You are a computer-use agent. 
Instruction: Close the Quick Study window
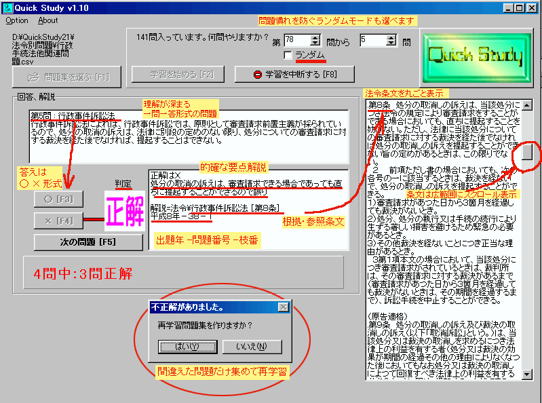coord(531,8)
